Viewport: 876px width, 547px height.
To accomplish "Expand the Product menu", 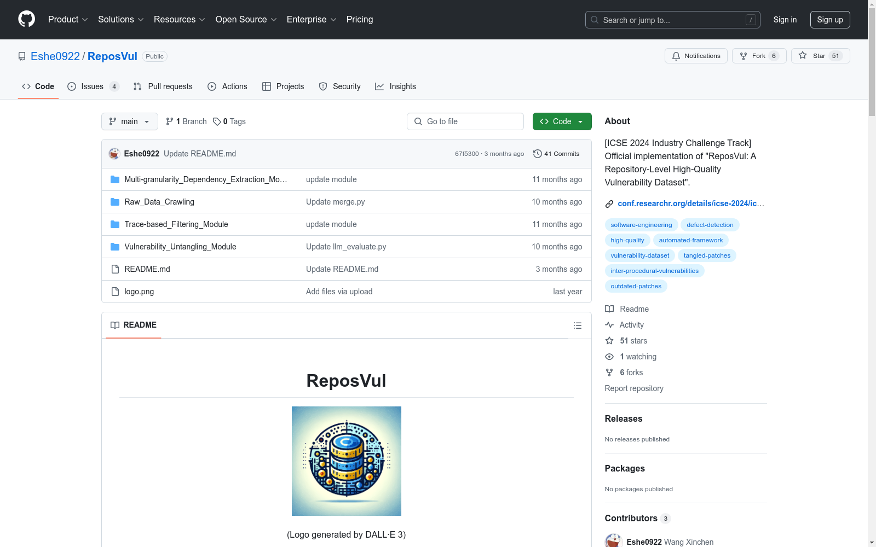I will (68, 20).
